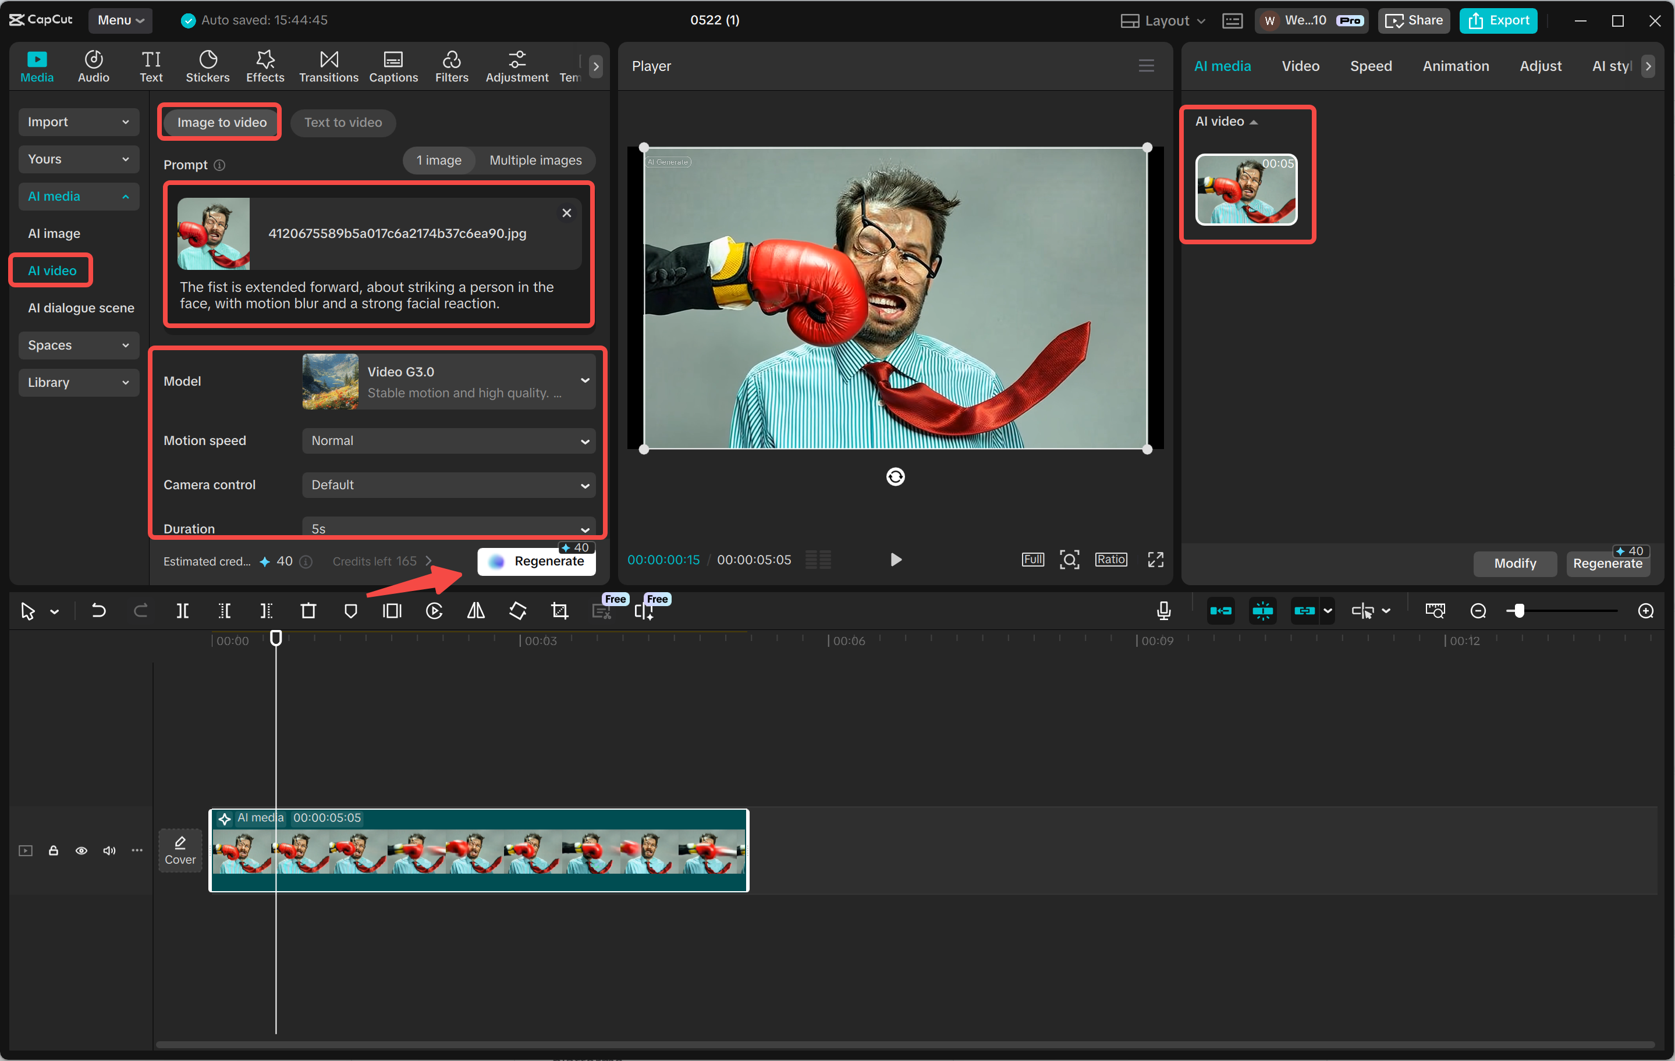Expand the Motion speed dropdown set to Normal
This screenshot has height=1061, width=1675.
(x=448, y=441)
